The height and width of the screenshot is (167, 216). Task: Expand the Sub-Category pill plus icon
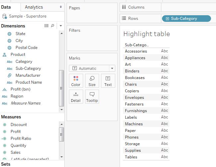click(167, 19)
